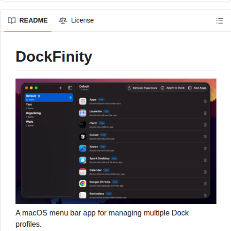Click the book icon beside README
The width and height of the screenshot is (231, 231).
coord(12,21)
